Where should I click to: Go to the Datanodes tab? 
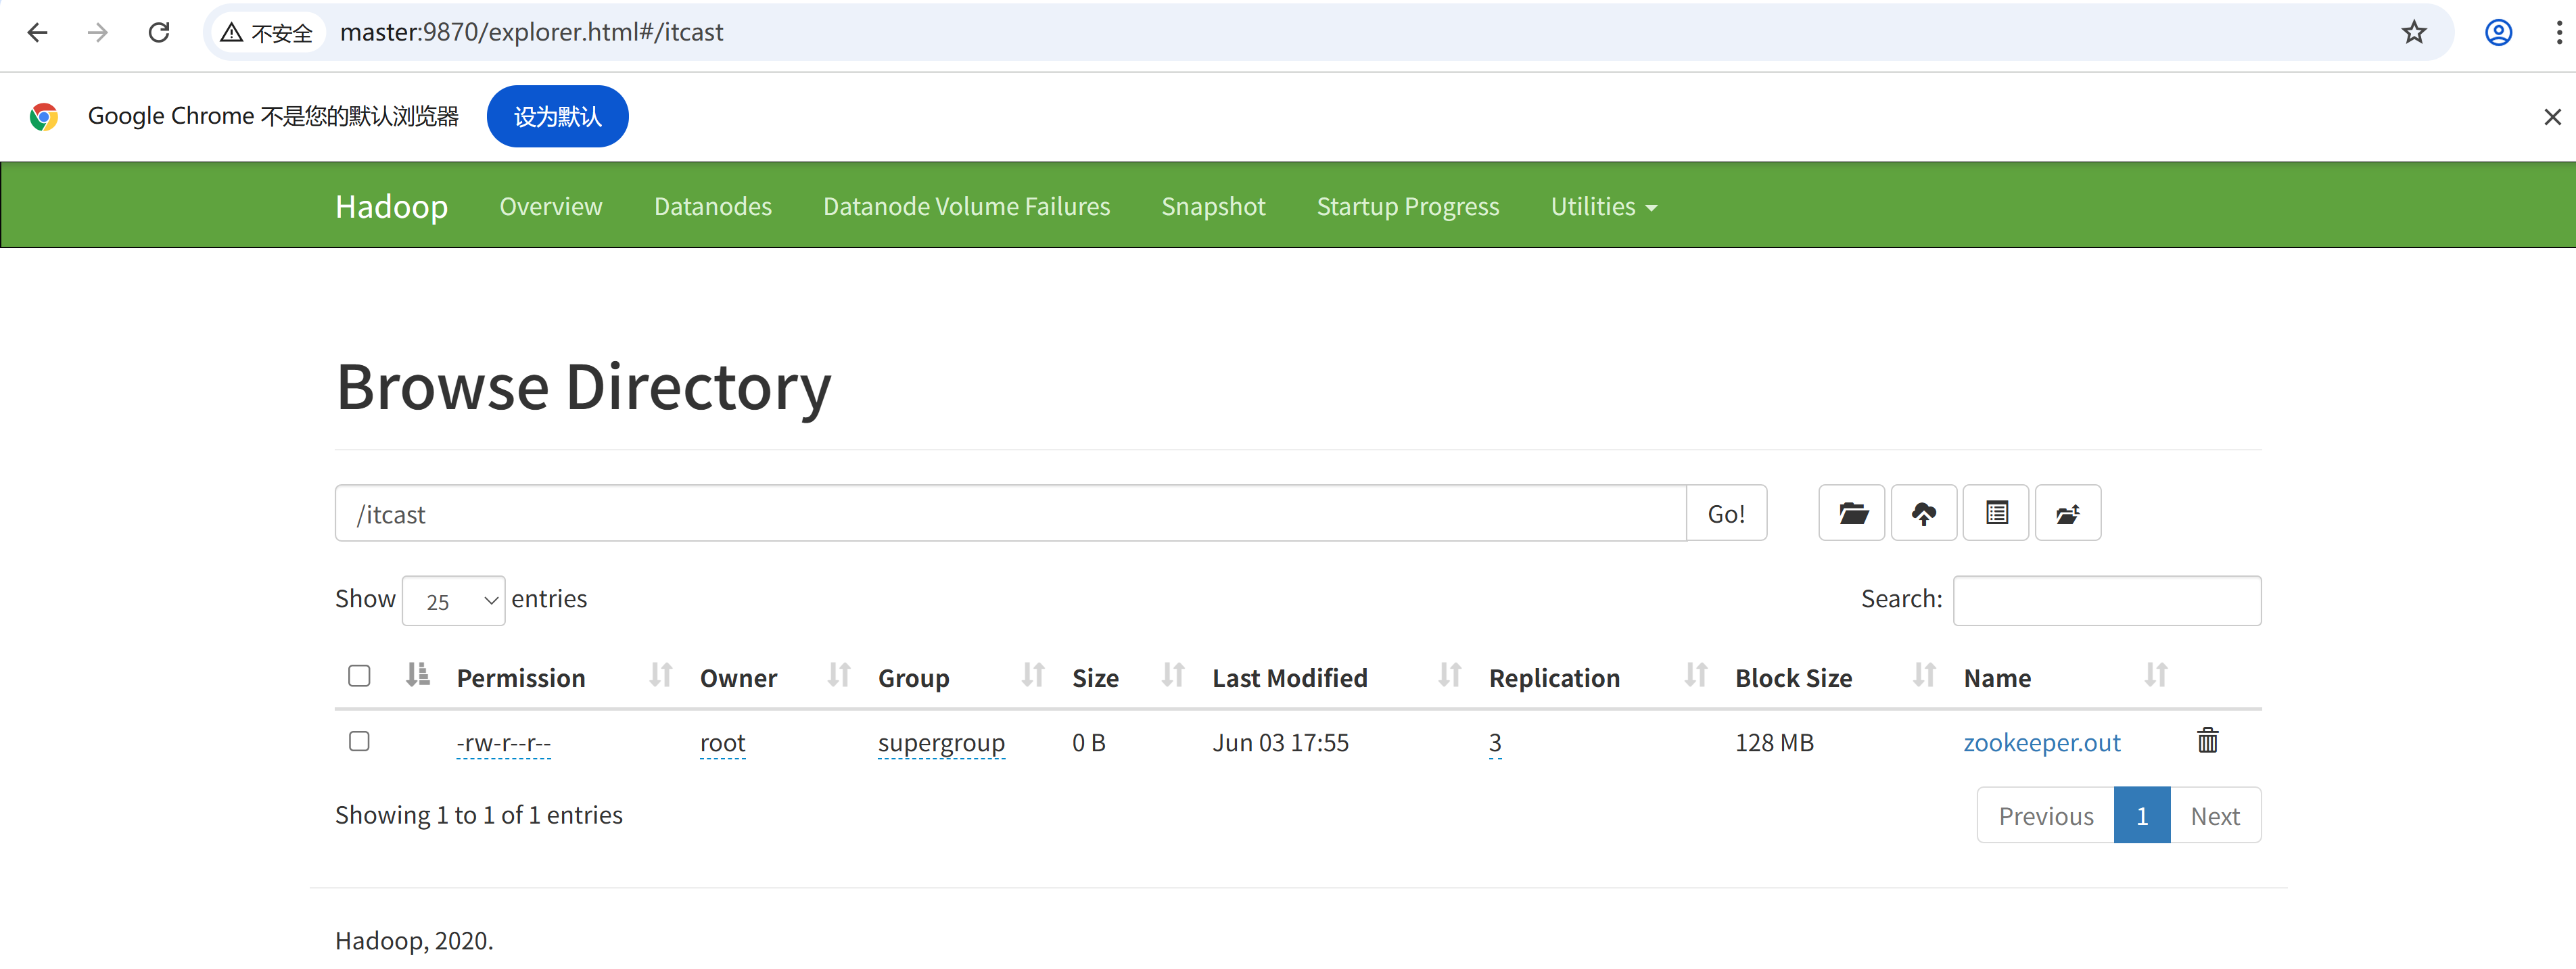(x=712, y=207)
